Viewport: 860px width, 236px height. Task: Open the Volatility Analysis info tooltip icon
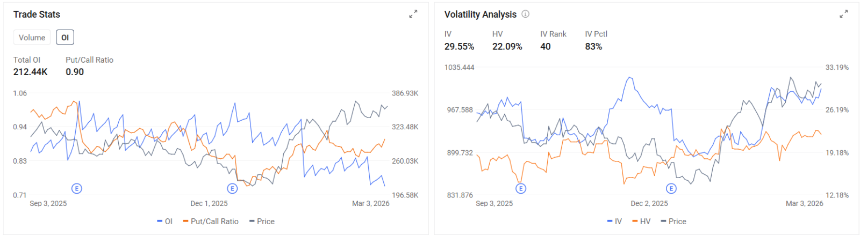coord(526,14)
